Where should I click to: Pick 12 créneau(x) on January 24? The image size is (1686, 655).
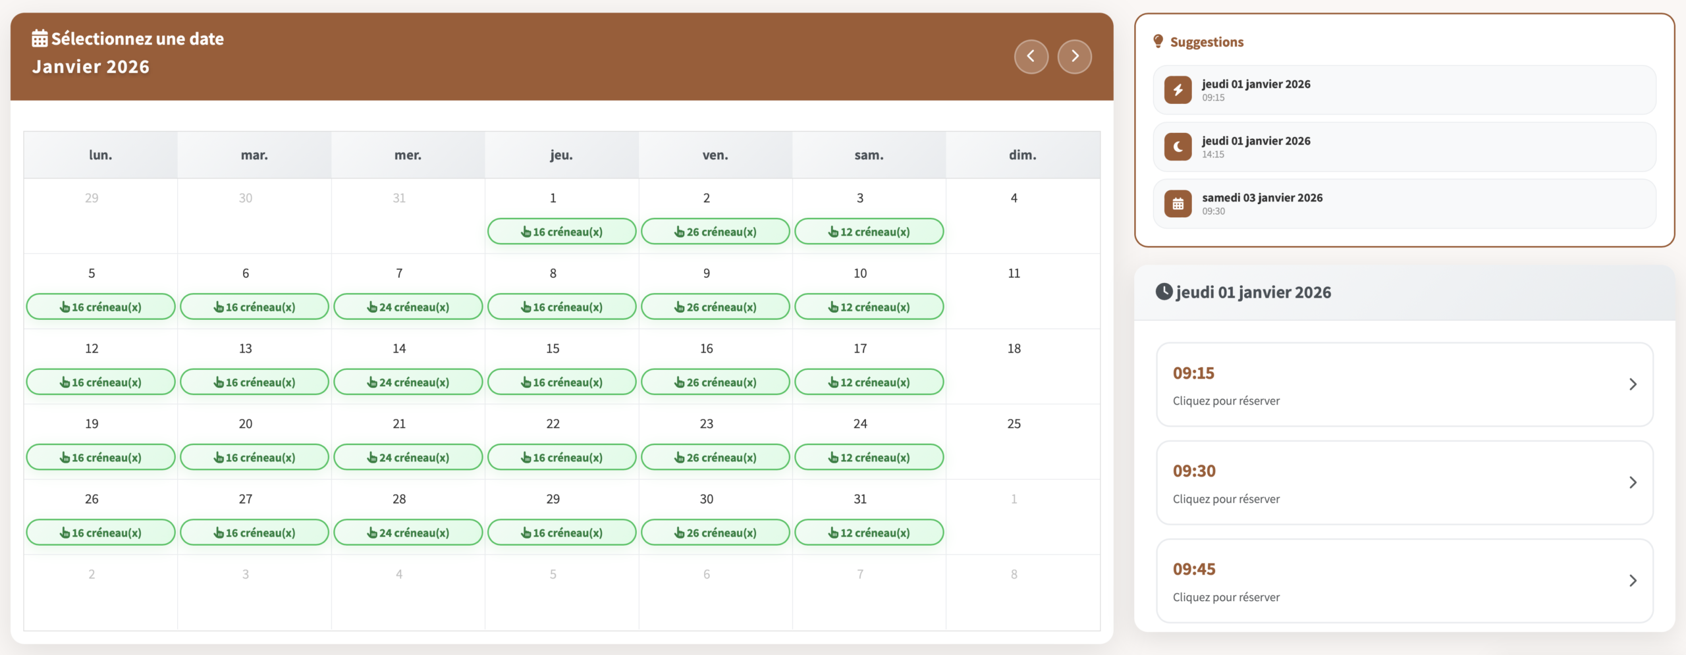pyautogui.click(x=869, y=458)
